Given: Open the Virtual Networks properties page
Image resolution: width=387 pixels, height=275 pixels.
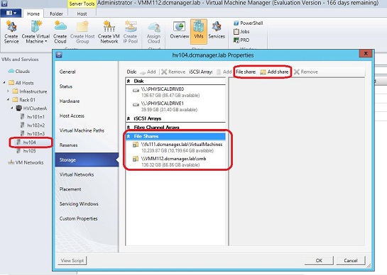Looking at the screenshot, I should coord(87,174).
